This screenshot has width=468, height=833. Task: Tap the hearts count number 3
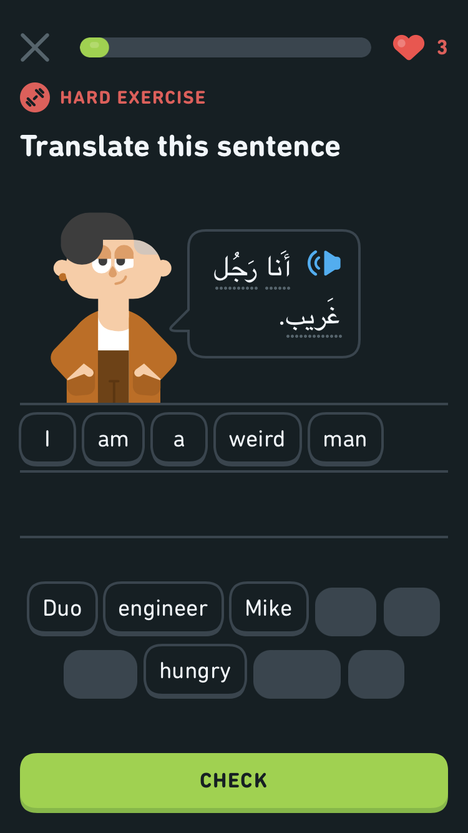pyautogui.click(x=442, y=47)
